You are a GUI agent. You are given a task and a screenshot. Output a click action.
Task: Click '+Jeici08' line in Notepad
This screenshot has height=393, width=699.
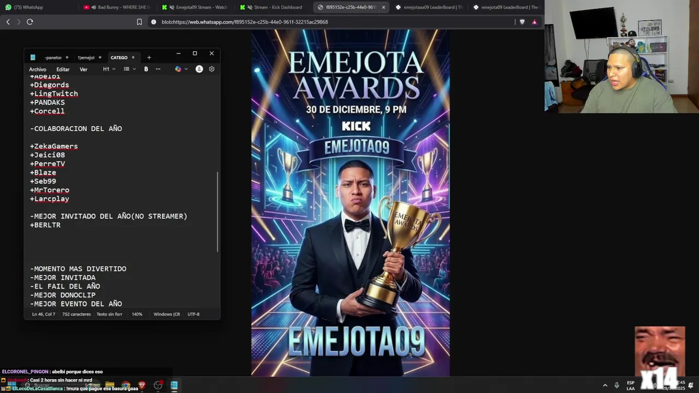pyautogui.click(x=47, y=155)
